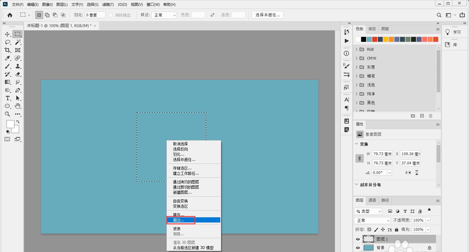Choose 描边... from context menu
The width and height of the screenshot is (469, 252).
click(x=194, y=220)
